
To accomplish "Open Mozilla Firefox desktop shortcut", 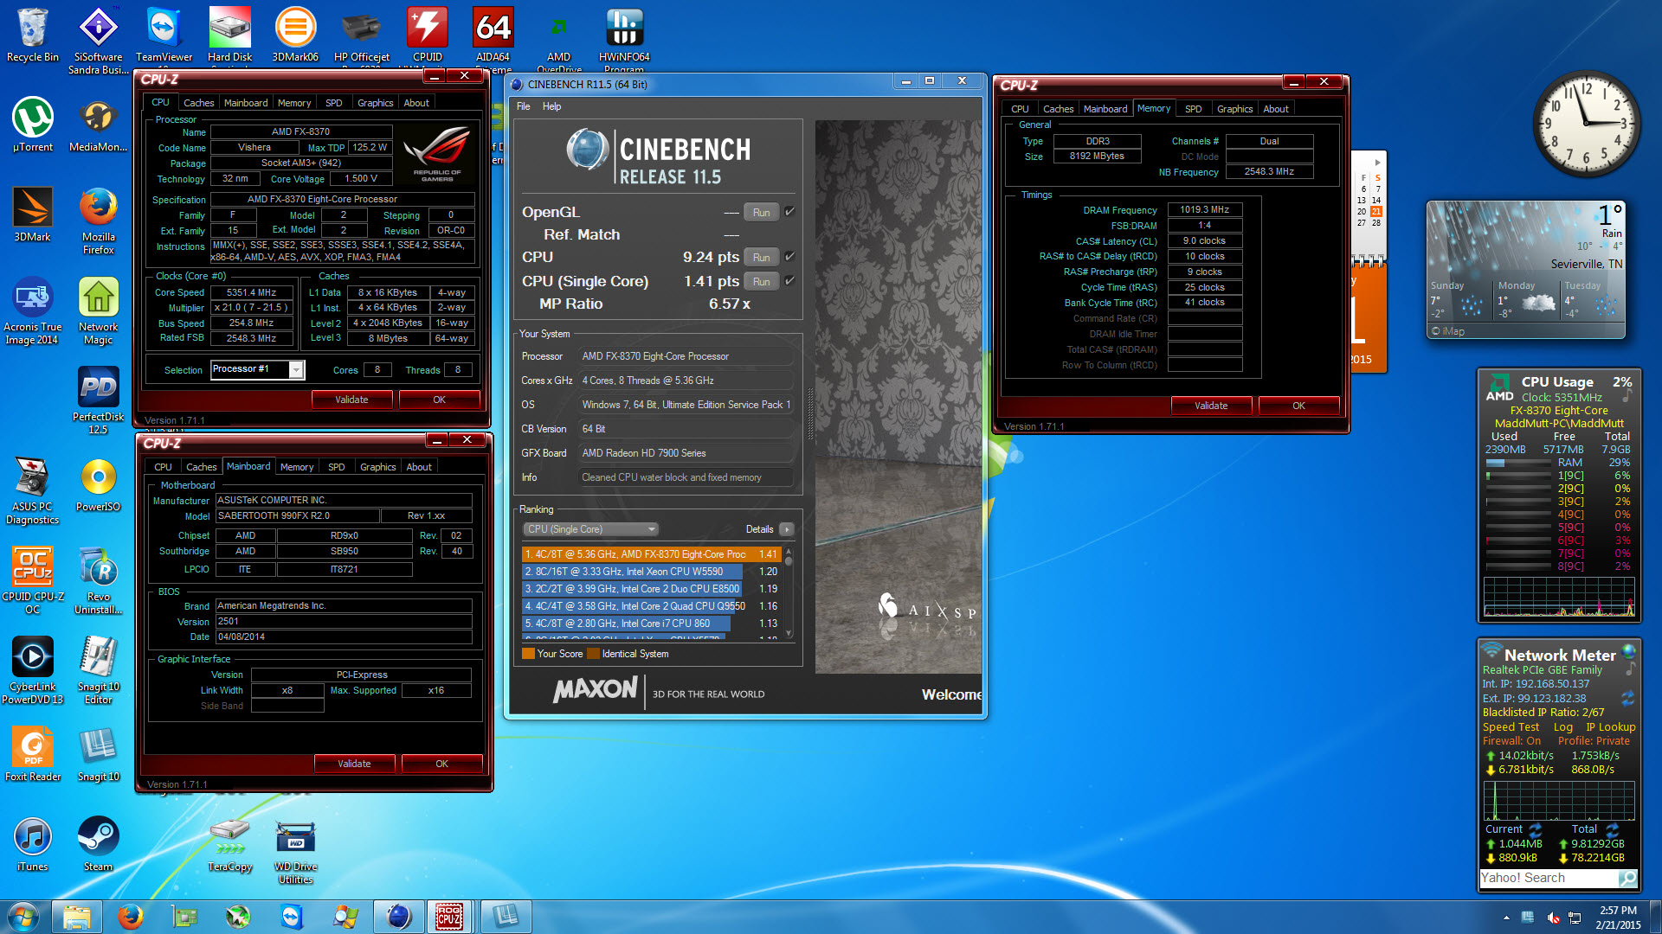I will 99,221.
